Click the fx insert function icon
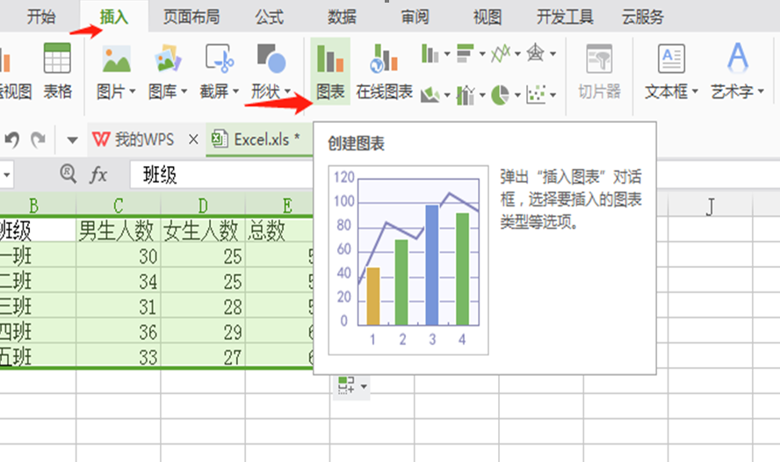 [98, 175]
